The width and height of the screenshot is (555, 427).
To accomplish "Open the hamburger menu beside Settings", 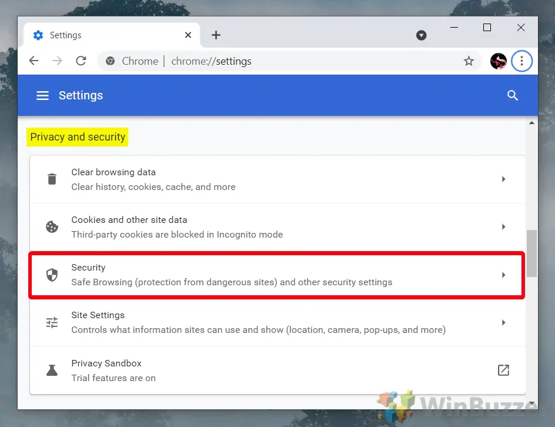I will tap(42, 95).
